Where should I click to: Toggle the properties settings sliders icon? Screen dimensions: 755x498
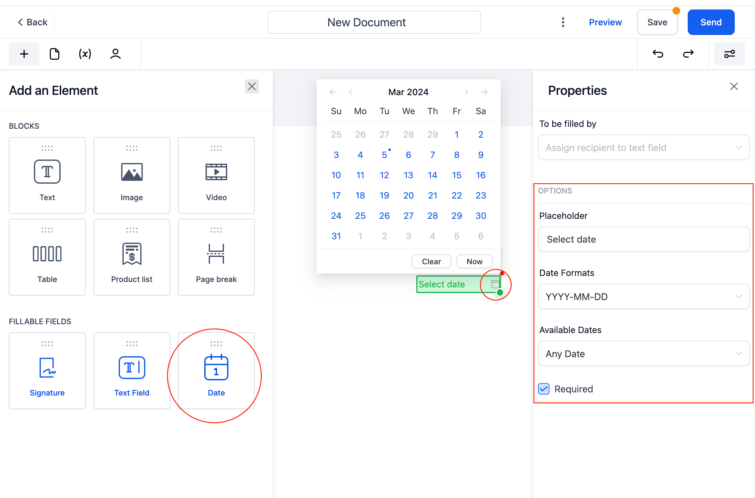point(729,54)
